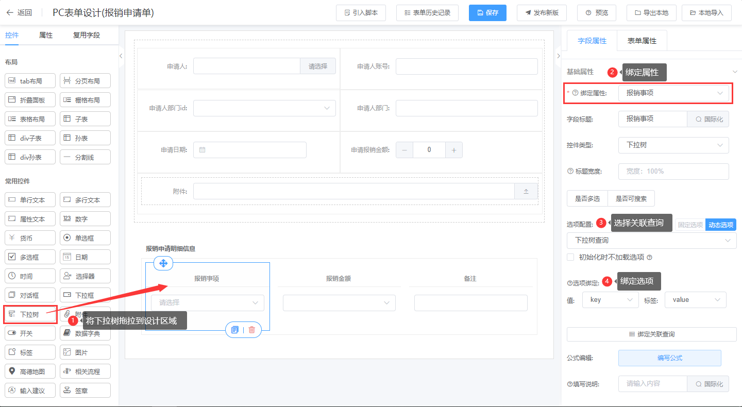742x407 pixels.
Task: Open the 控件类型 下拉树 dropdown
Action: [x=673, y=145]
